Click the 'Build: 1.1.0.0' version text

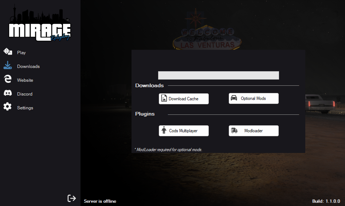click(326, 201)
